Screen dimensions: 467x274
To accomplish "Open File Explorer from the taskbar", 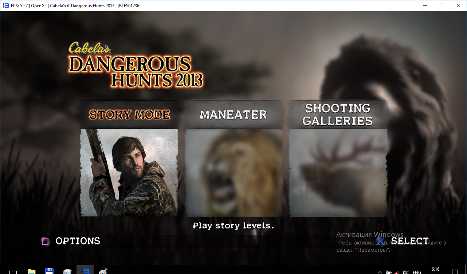I will (32, 271).
